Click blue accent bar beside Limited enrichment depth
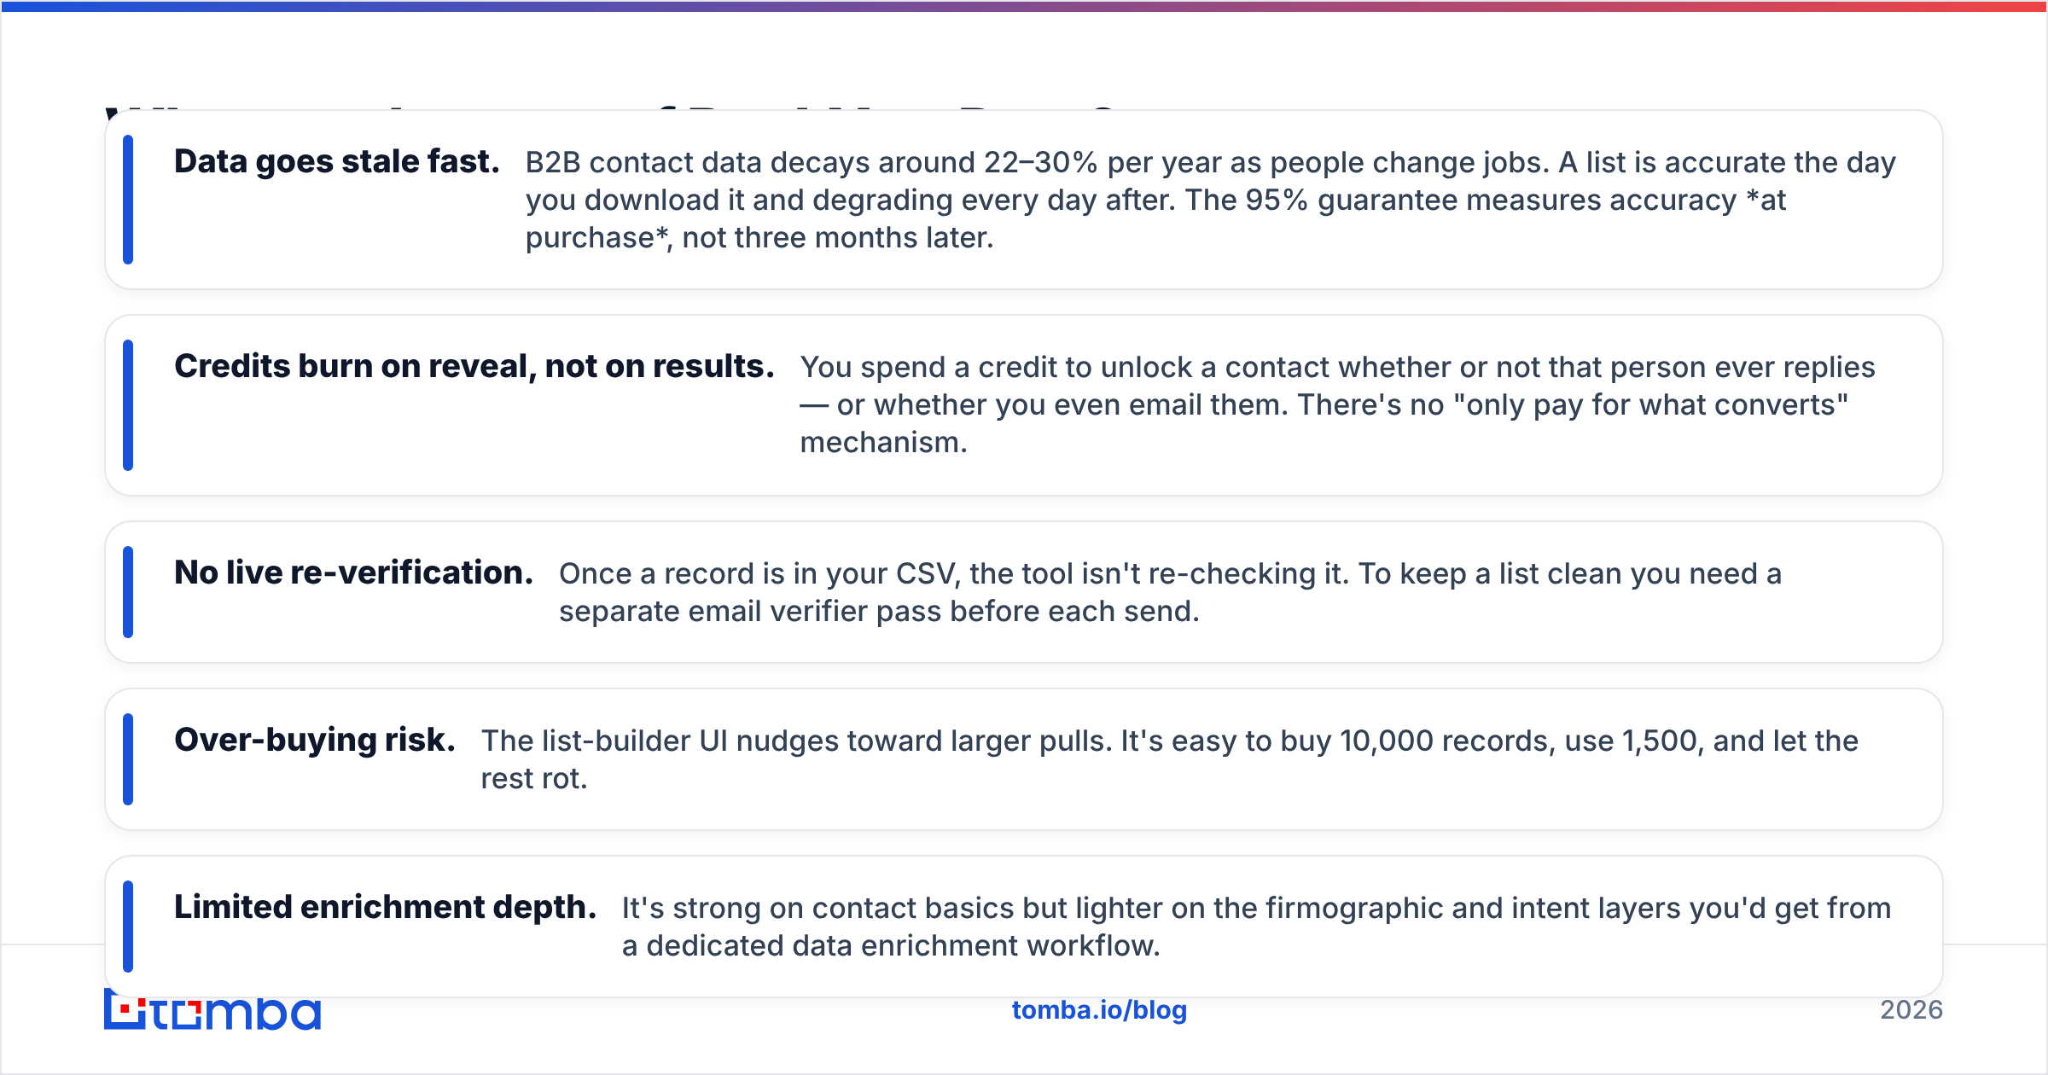The width and height of the screenshot is (2048, 1075). coord(128,927)
